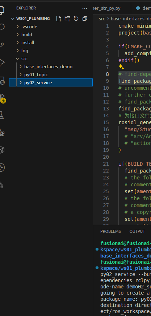Click terminal line beginning py02_service --bui

(126, 274)
